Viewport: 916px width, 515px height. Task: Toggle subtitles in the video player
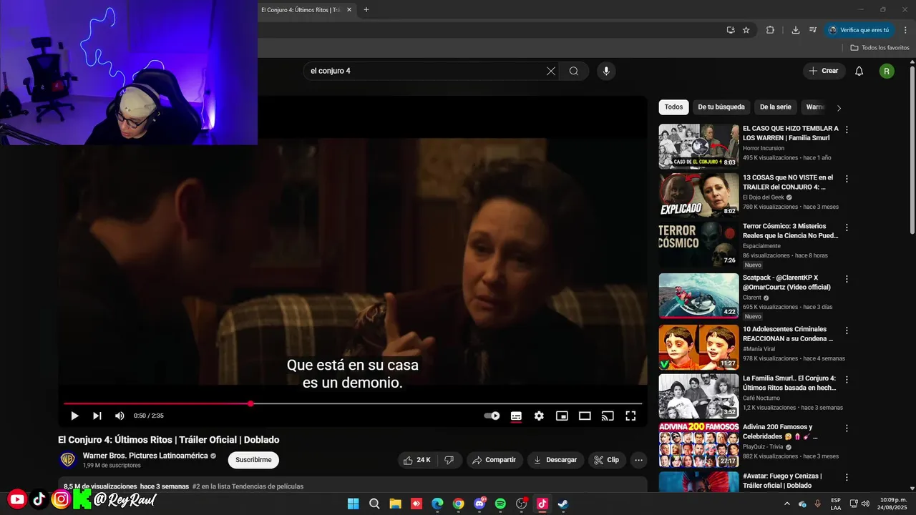pyautogui.click(x=516, y=416)
